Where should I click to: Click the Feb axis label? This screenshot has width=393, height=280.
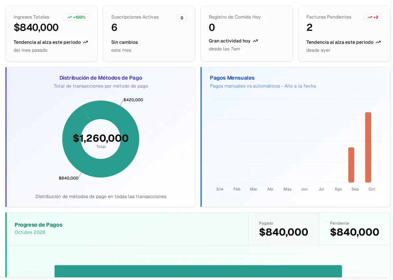pos(237,189)
